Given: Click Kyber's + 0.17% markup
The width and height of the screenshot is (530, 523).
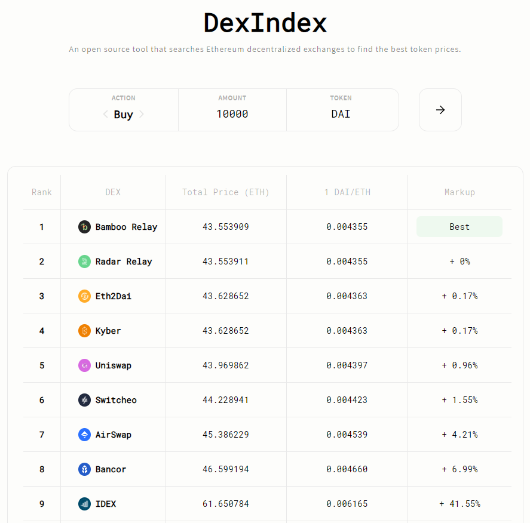Looking at the screenshot, I should click(x=459, y=331).
